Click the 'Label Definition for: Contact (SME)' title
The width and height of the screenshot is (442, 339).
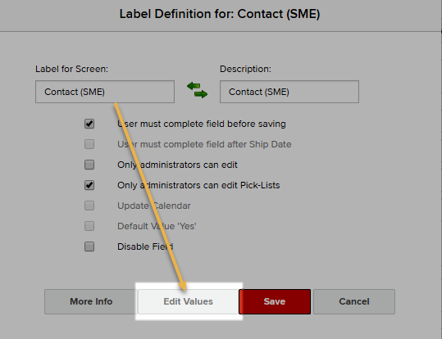point(220,14)
